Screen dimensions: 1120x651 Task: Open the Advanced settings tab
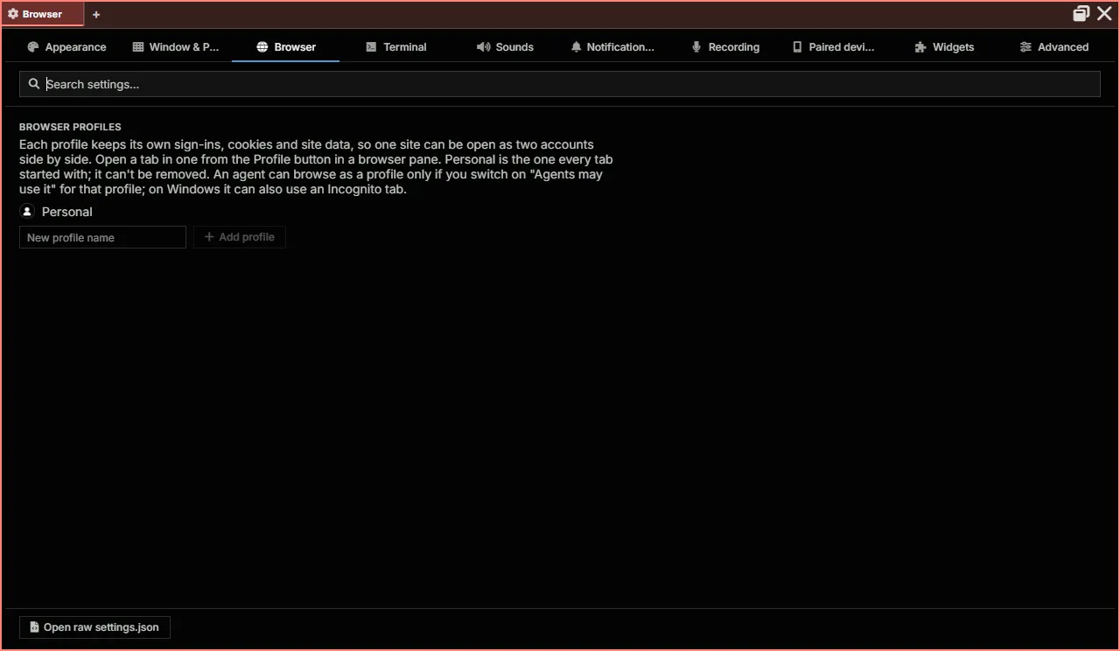pyautogui.click(x=1054, y=47)
